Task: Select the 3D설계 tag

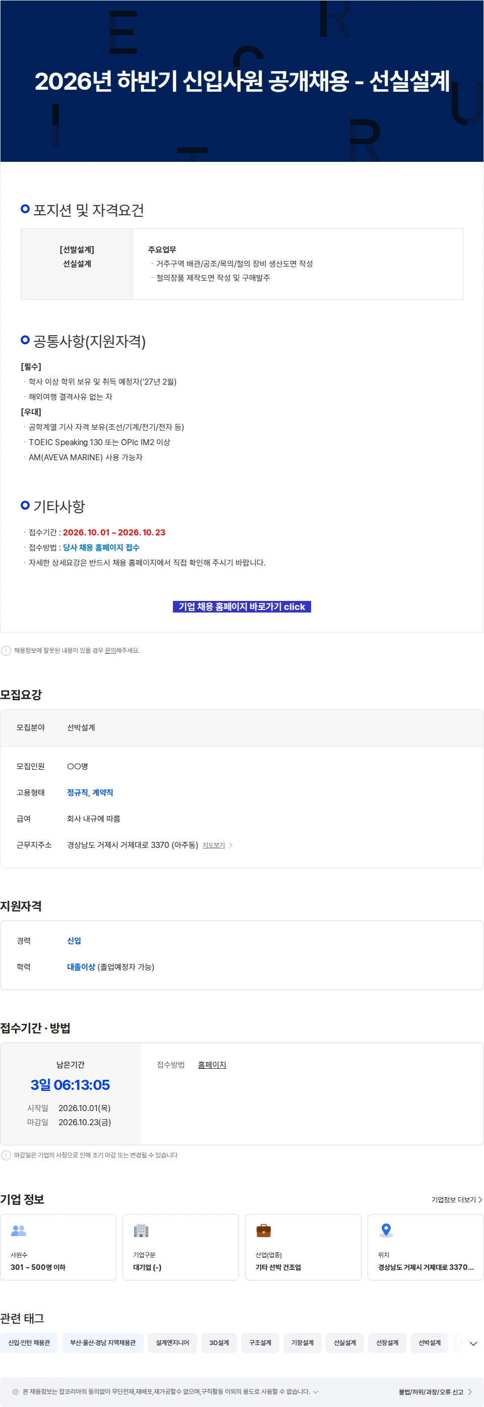Action: pyautogui.click(x=219, y=1342)
